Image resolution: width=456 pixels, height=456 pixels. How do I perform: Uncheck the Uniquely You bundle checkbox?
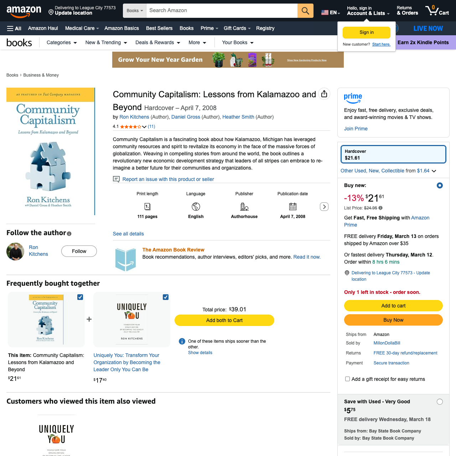pyautogui.click(x=166, y=297)
